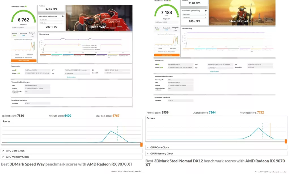Open the Battlefield V game dropdown in Speed Way

pyautogui.click(x=51, y=20)
